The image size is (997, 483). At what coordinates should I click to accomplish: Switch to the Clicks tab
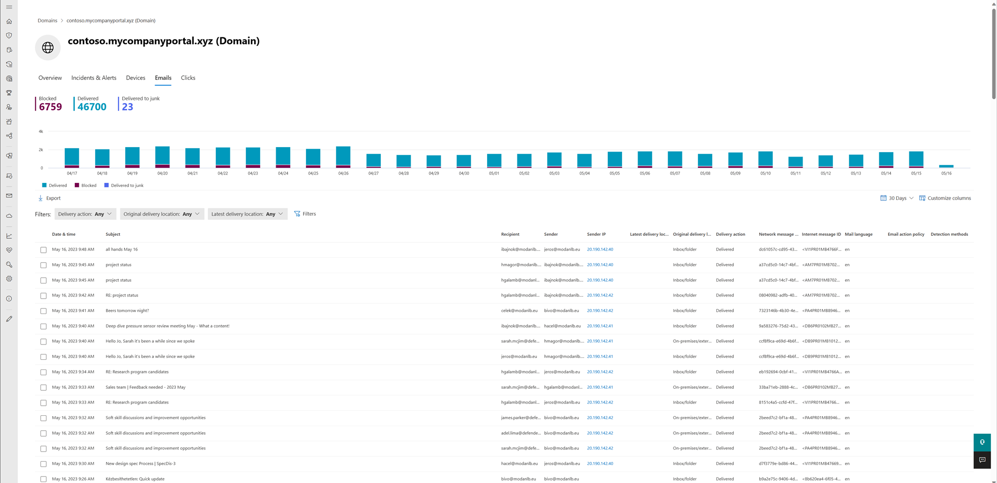pos(188,78)
